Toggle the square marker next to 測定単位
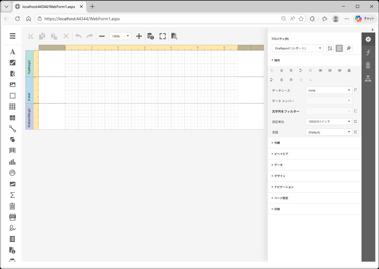This screenshot has height=269, width=379. [x=356, y=121]
